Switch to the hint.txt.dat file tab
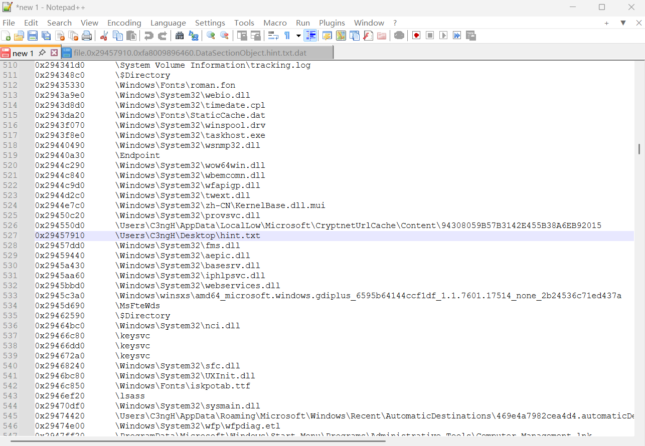Viewport: 645px width, 446px height. click(x=190, y=53)
